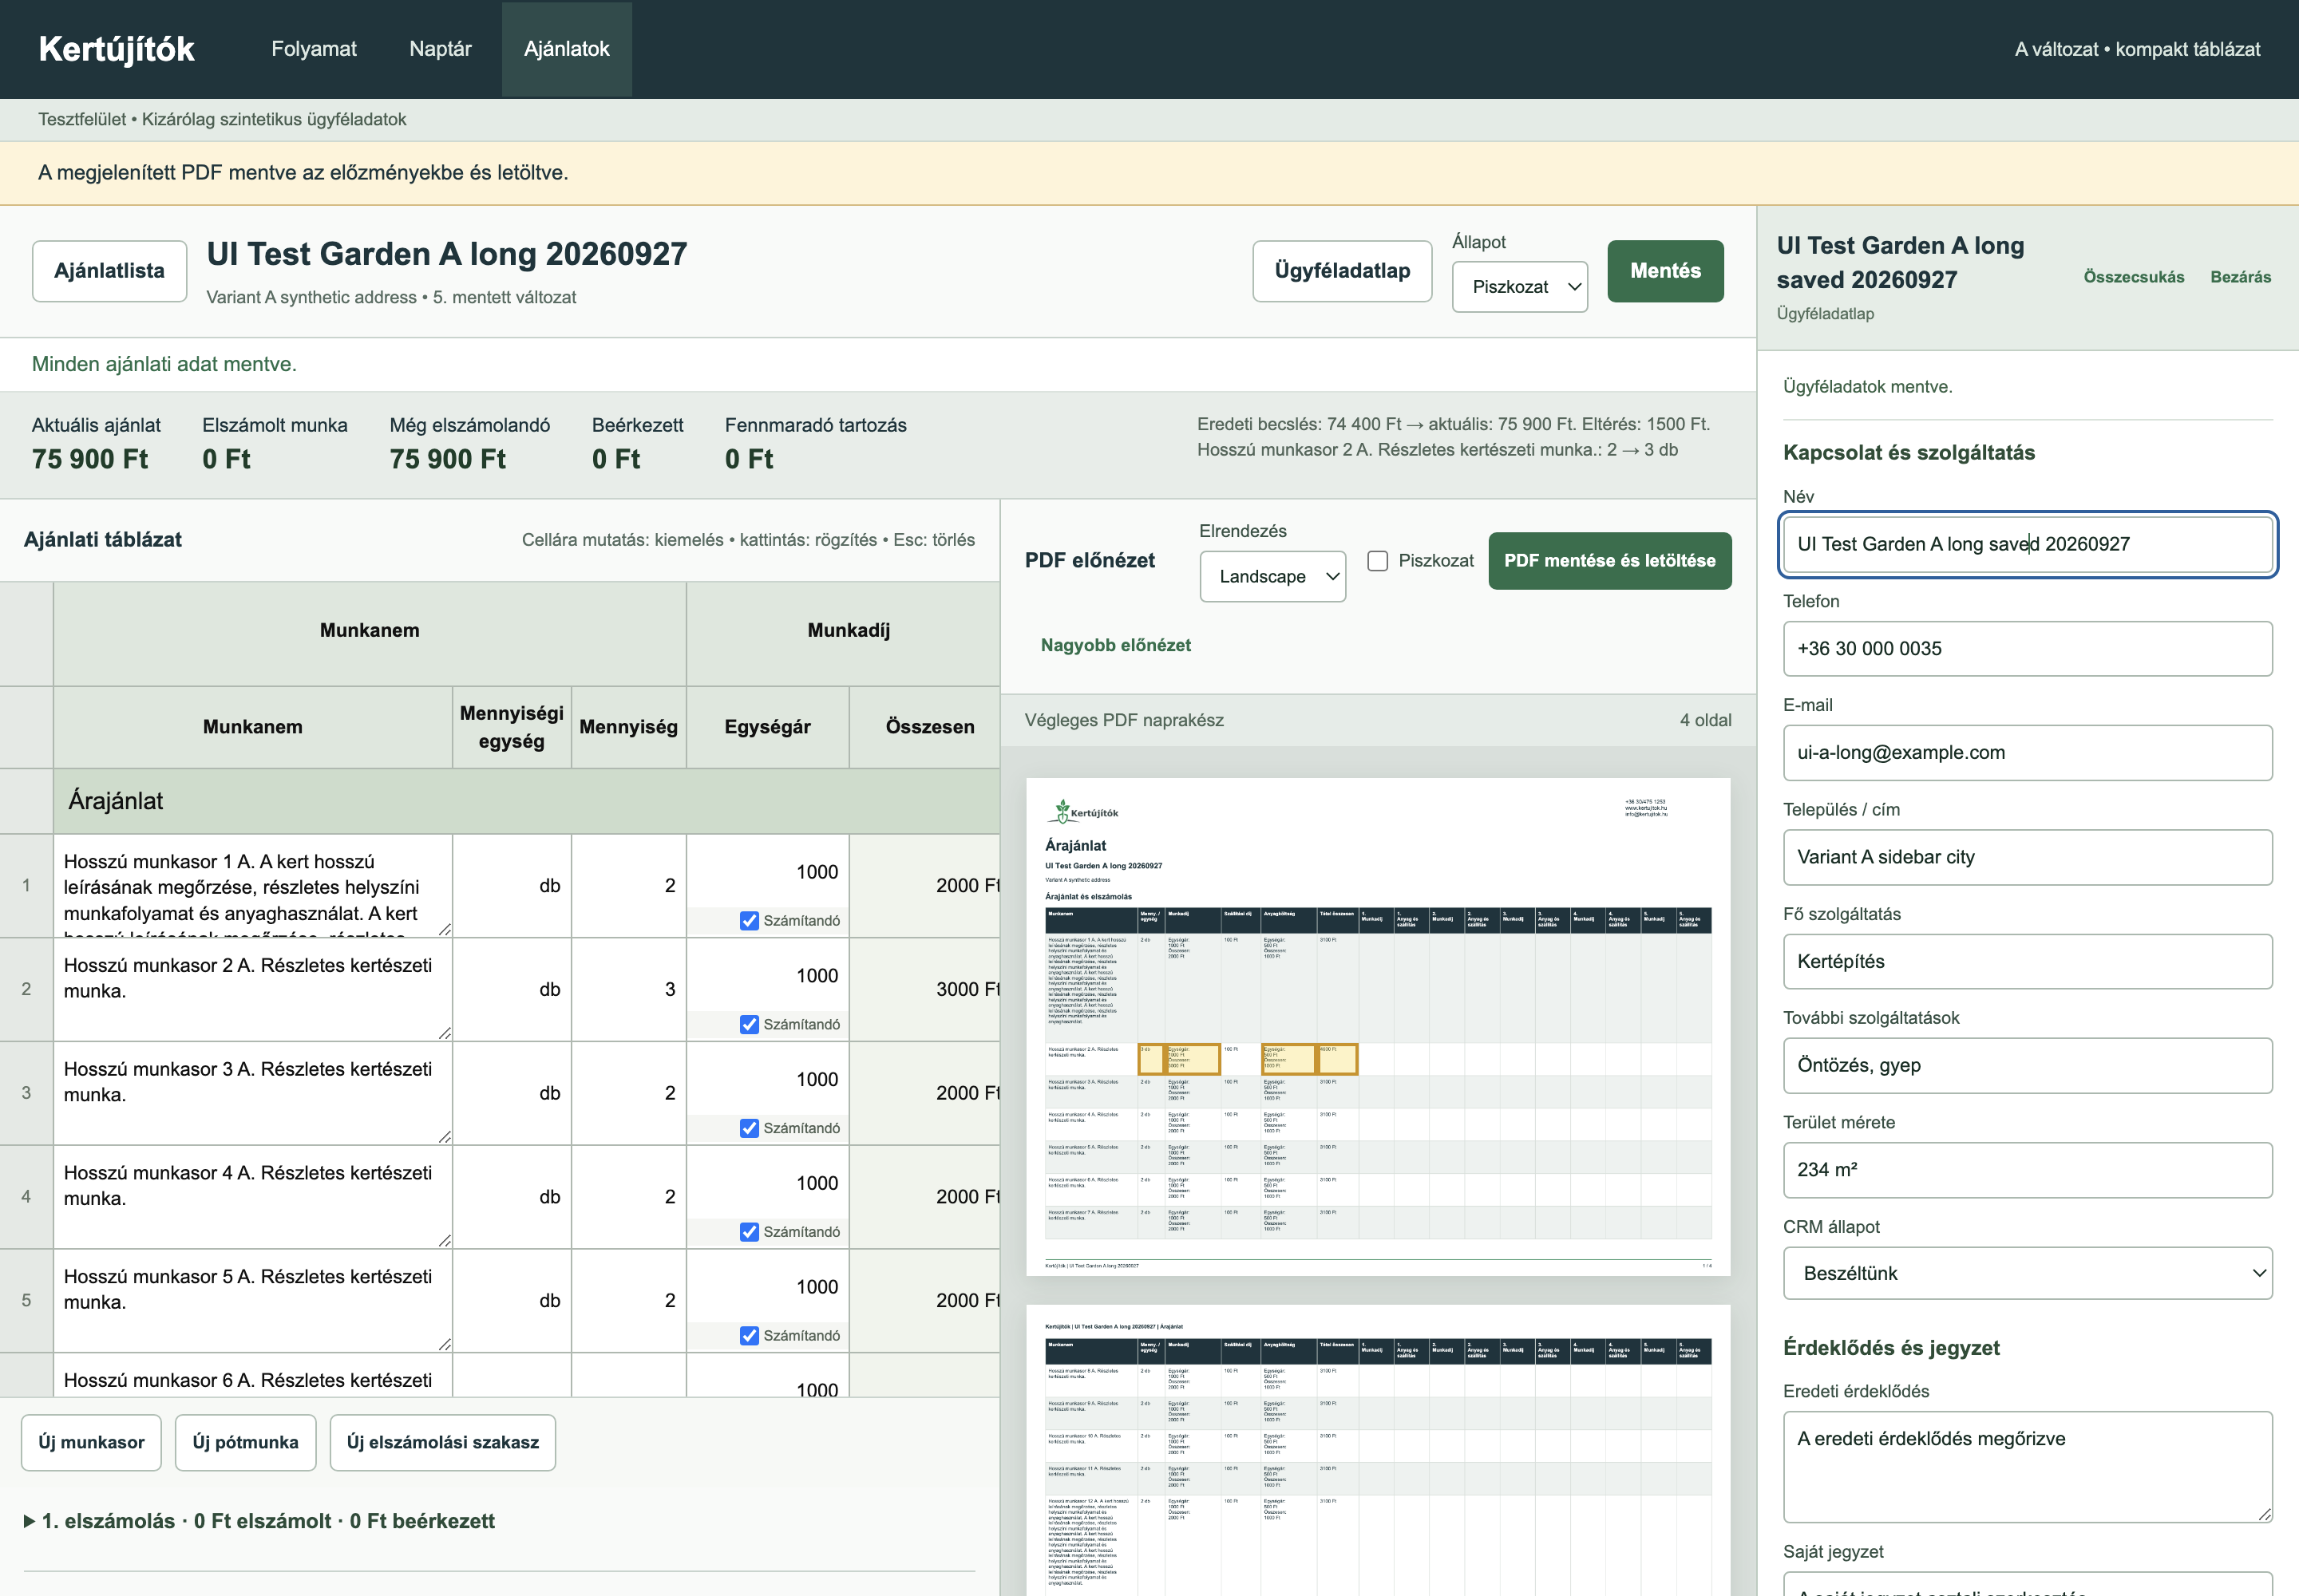Switch to the Naptár tab
This screenshot has width=2299, height=1596.
point(440,49)
